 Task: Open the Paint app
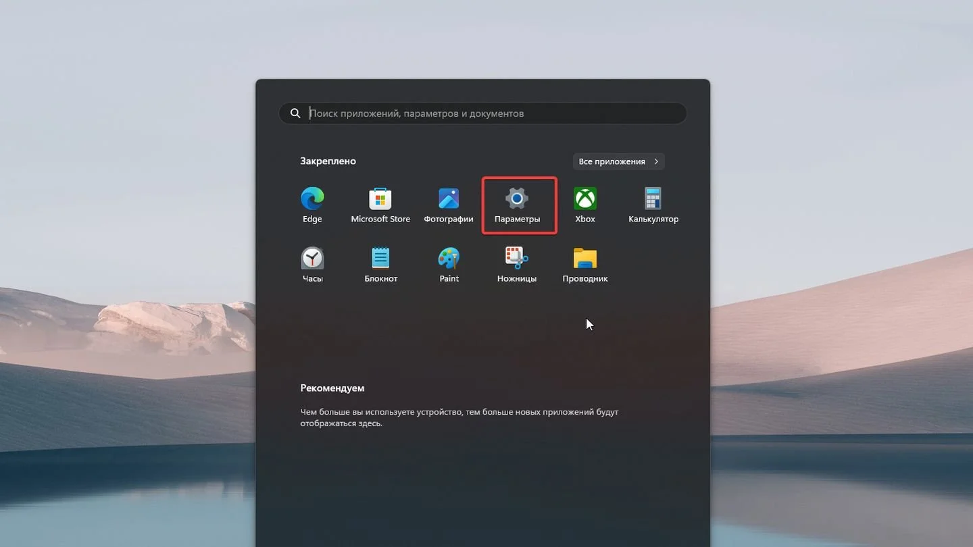pos(449,265)
